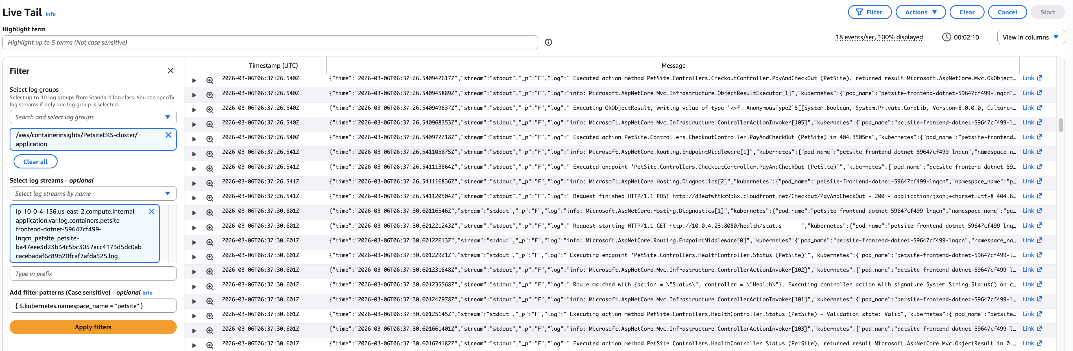This screenshot has height=351, width=1073.
Task: Open Link for ControllerActionInvoker[103] row
Action: pyautogui.click(x=1032, y=328)
